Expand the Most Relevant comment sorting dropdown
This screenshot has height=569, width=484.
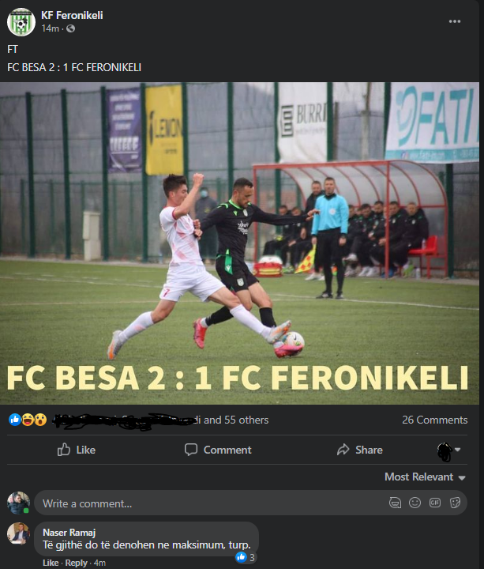tap(425, 477)
